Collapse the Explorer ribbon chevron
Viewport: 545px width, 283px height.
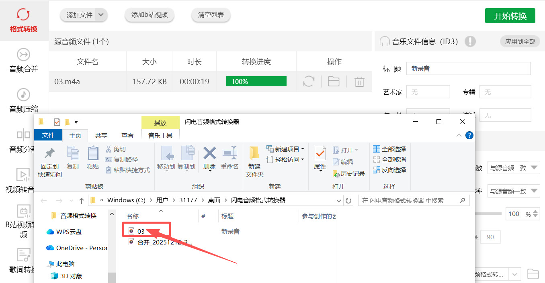coord(459,136)
